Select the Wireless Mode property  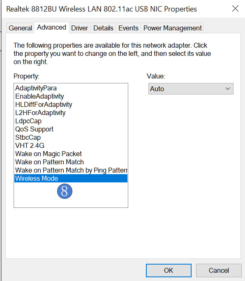point(71,178)
